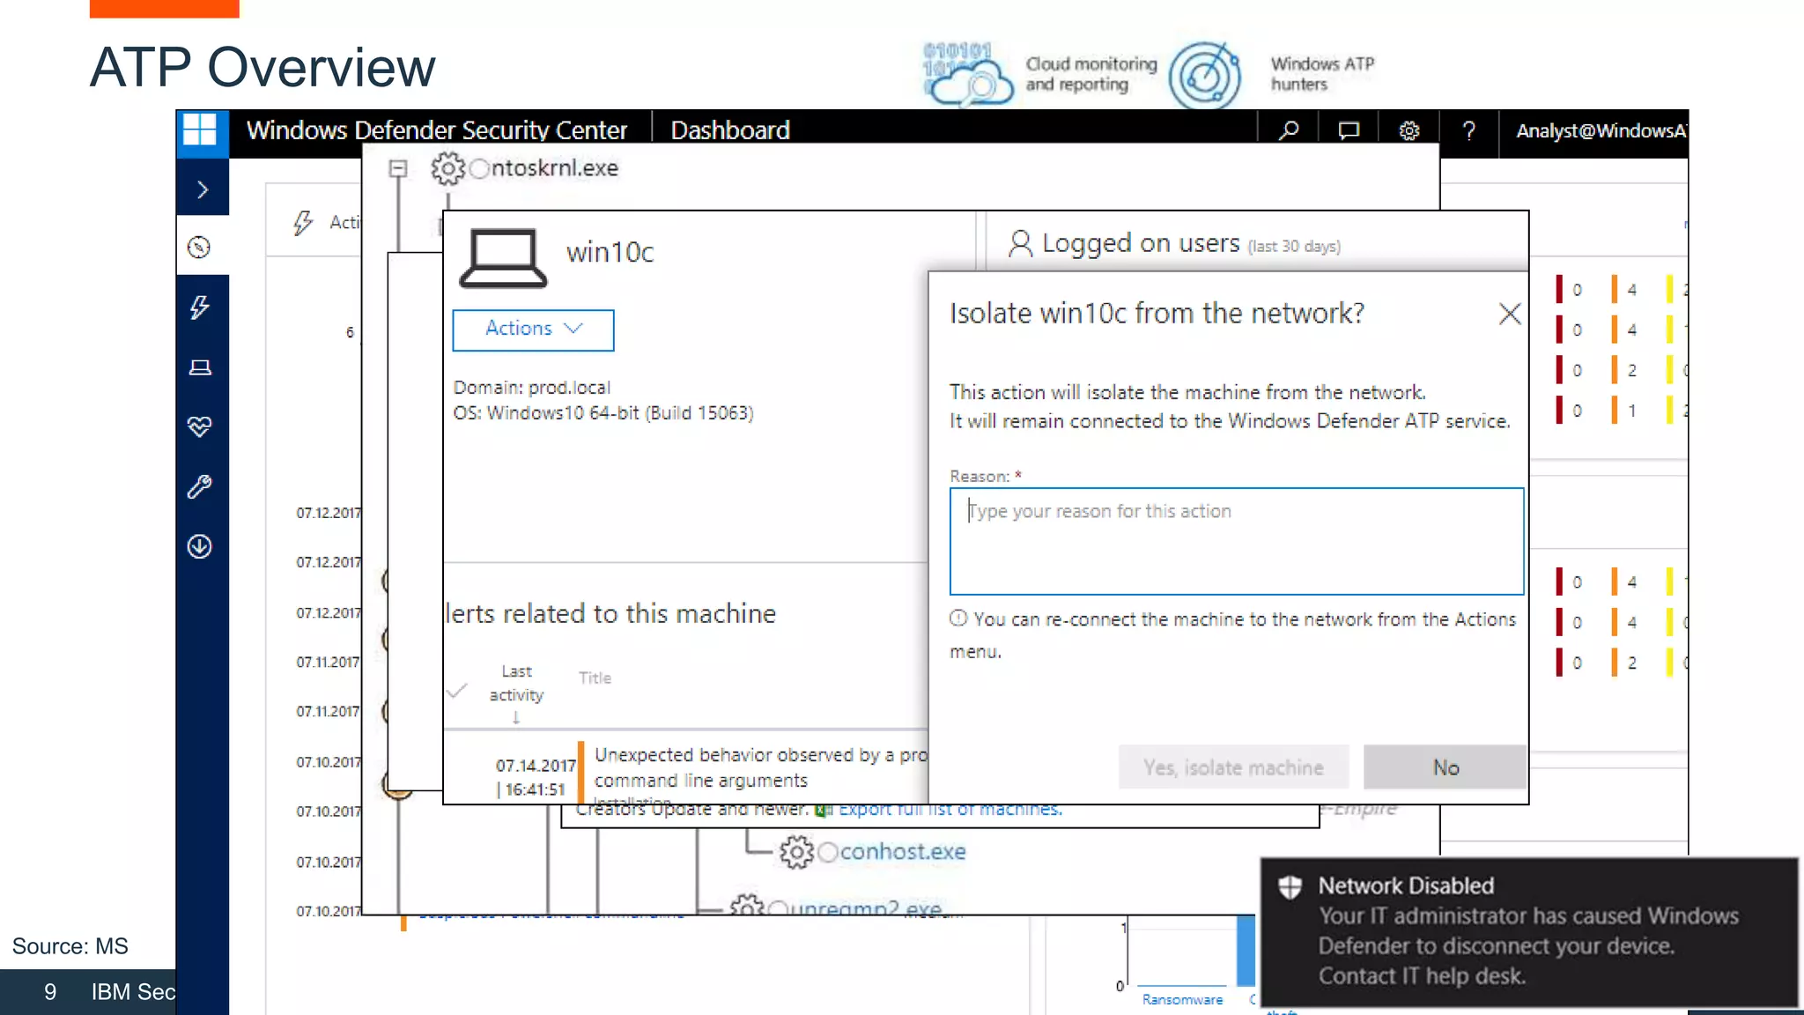This screenshot has width=1804, height=1015.
Task: Open the help question mark icon
Action: pyautogui.click(x=1468, y=131)
